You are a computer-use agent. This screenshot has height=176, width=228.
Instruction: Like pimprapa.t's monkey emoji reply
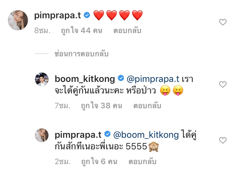[223, 140]
